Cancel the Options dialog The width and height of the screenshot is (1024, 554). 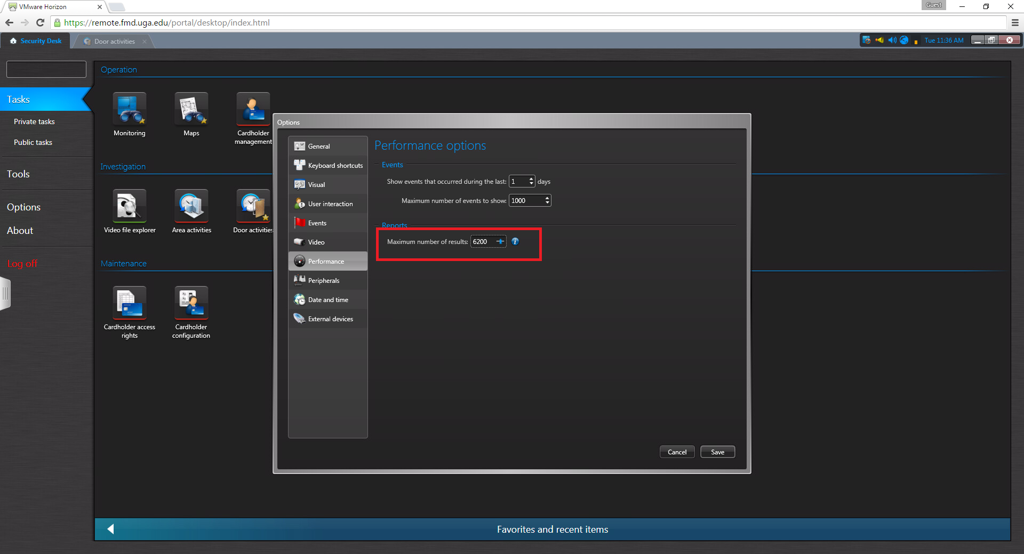[x=677, y=452]
